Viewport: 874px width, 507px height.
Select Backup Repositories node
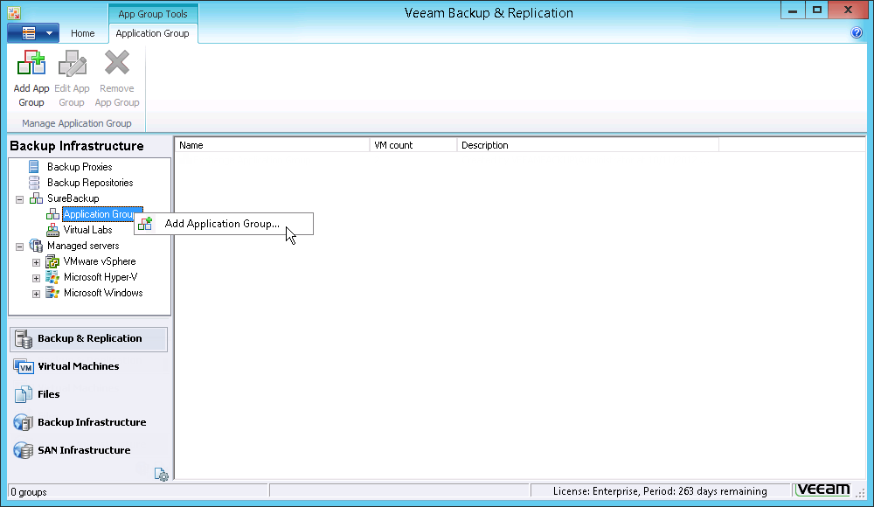pos(89,183)
